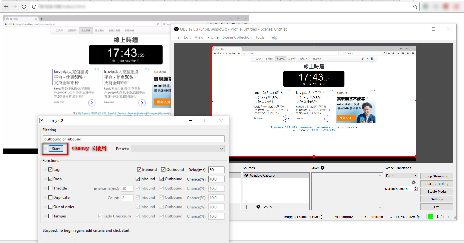Viewport: 464px width, 243px height.
Task: Open the clumsy Presets dropdown
Action: [177, 149]
